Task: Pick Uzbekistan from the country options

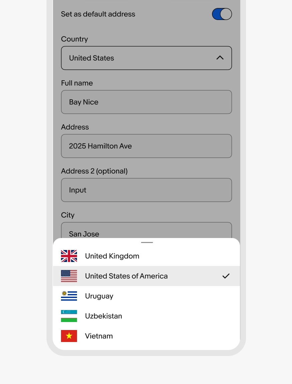Action: pyautogui.click(x=103, y=316)
